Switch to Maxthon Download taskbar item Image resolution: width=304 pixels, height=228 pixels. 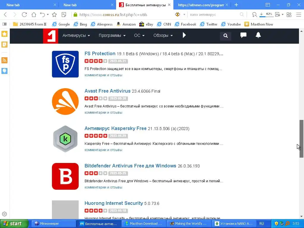pyautogui.click(x=143, y=224)
